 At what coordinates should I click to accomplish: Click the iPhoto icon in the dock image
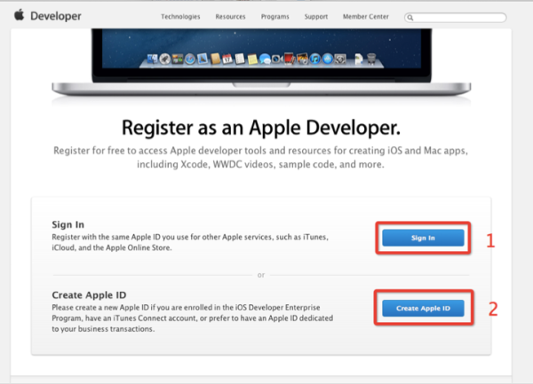coord(302,59)
